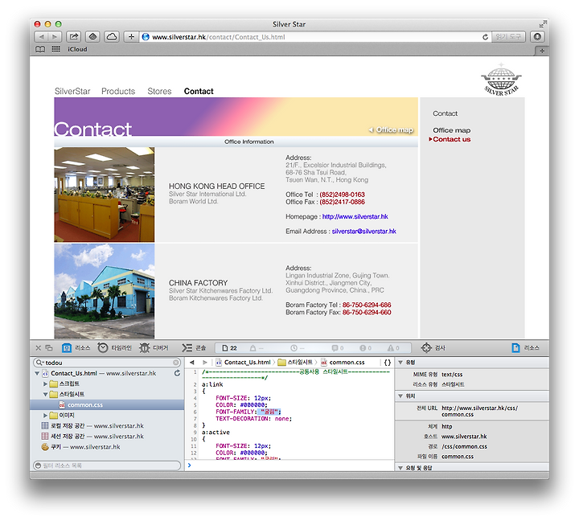Screen dimensions: 579x521
Task: Open the Stores menu item
Action: point(159,91)
